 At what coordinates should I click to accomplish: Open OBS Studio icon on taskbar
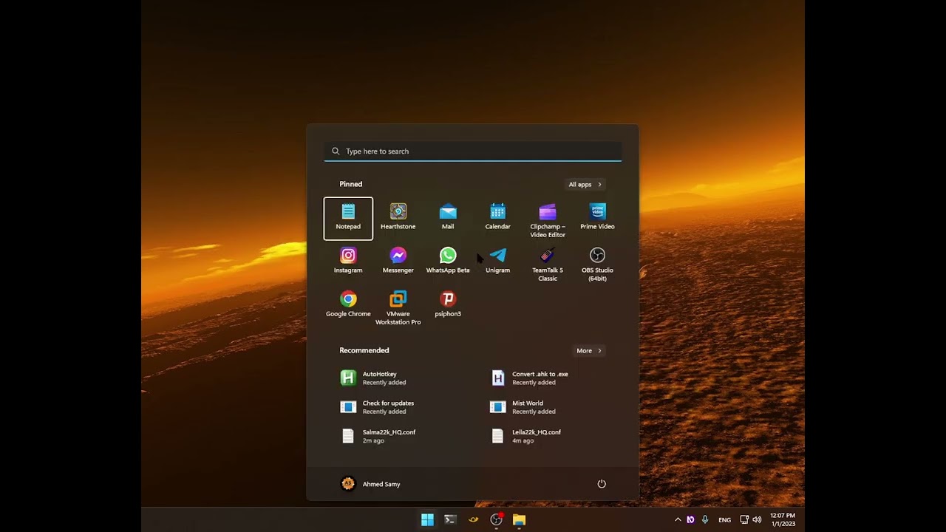click(x=496, y=519)
